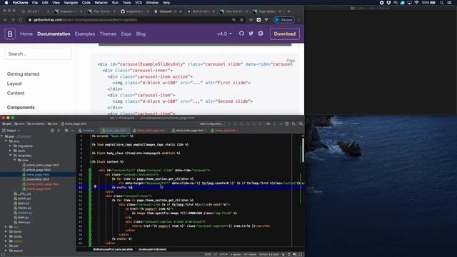Viewport: 457px width, 257px height.
Task: Select streamfield.html in project tree
Action: [x=38, y=179]
